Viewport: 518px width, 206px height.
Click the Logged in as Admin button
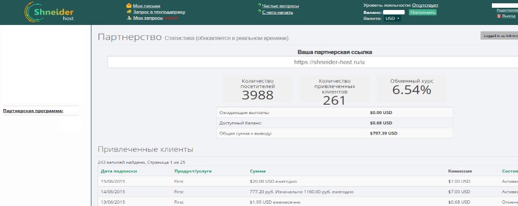coord(499,35)
